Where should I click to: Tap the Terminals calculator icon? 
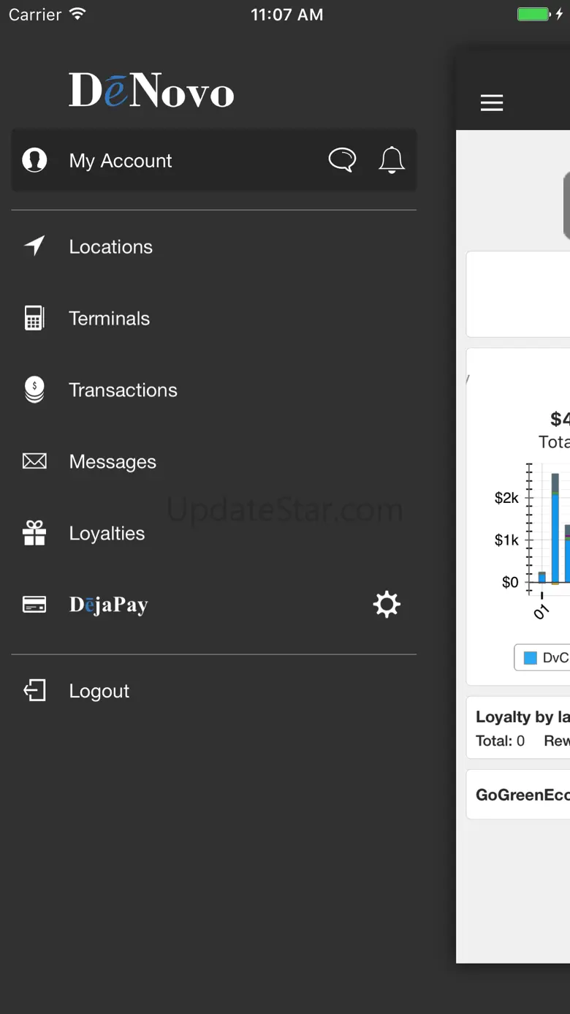34,318
